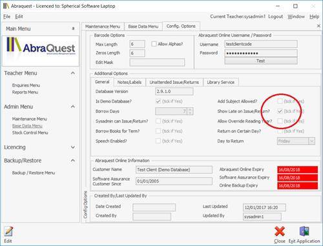Click the red X Close icon
Viewport: 323px width, 246px height.
[280, 231]
